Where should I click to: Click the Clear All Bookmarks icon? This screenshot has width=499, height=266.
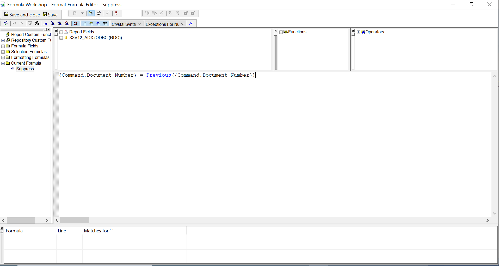pyautogui.click(x=67, y=23)
